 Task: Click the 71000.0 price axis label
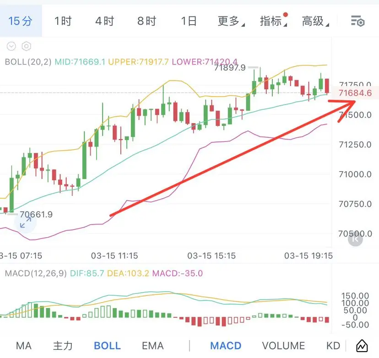[355, 174]
